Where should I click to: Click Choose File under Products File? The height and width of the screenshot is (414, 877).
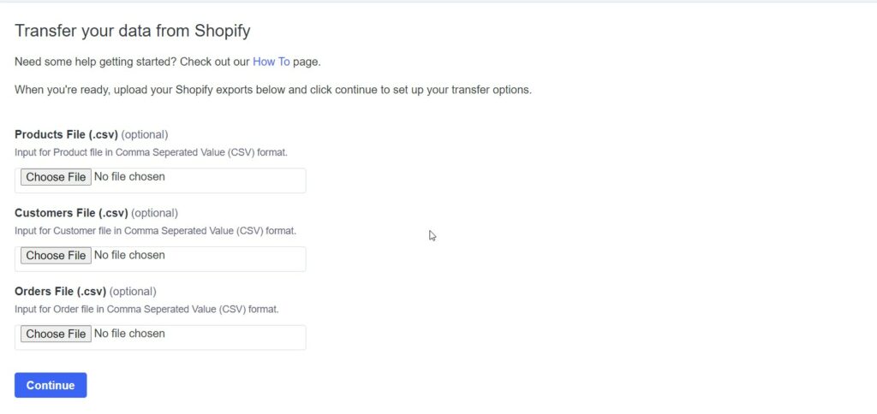[x=56, y=177]
